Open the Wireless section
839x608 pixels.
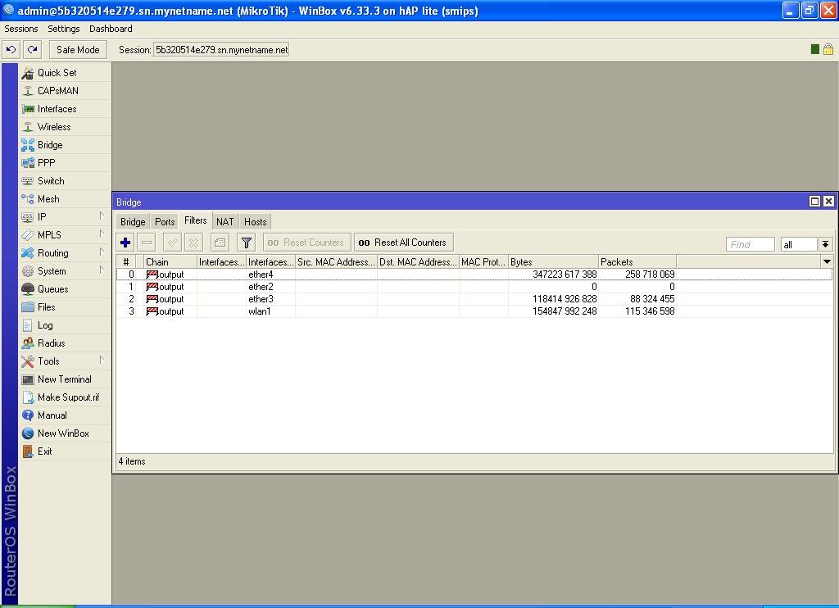(x=65, y=127)
